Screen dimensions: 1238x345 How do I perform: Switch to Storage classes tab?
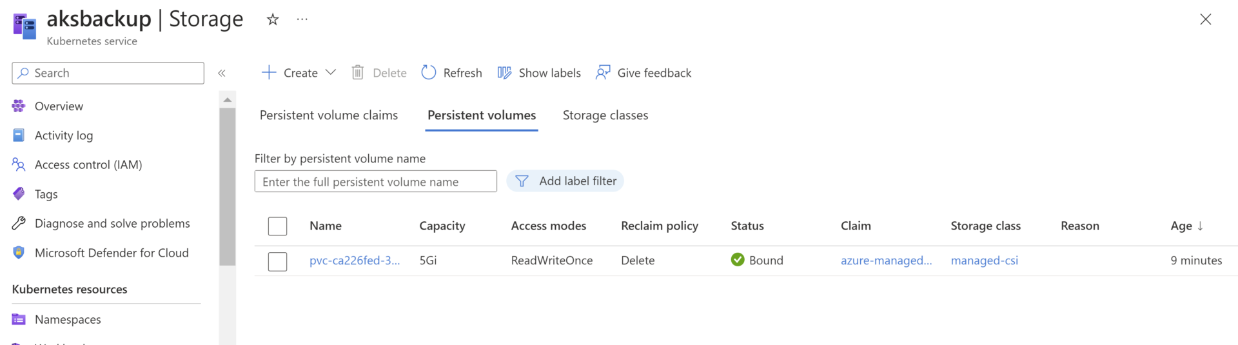pos(605,115)
